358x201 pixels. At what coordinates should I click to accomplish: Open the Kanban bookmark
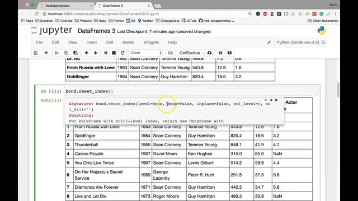coord(145,21)
